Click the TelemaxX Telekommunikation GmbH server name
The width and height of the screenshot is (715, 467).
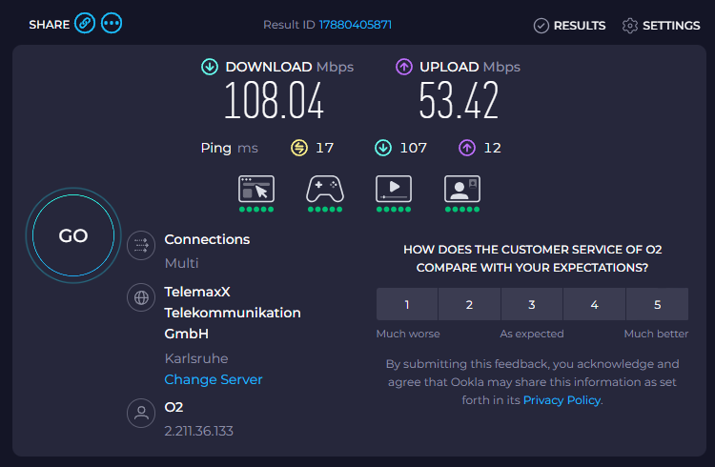coord(233,313)
